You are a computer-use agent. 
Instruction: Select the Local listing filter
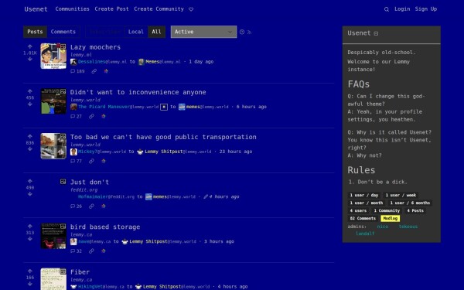click(136, 32)
